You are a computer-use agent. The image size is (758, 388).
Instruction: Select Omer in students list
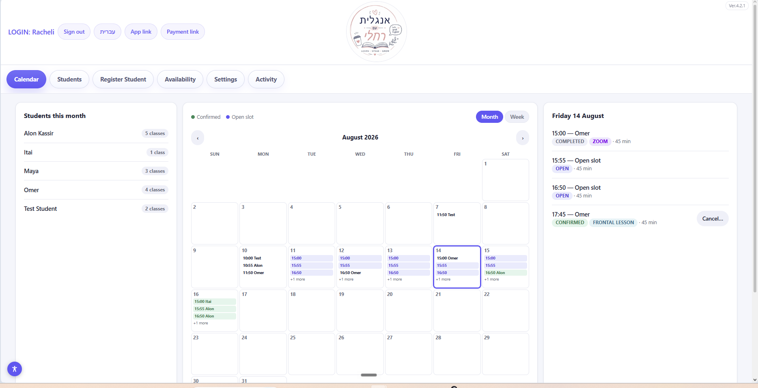pyautogui.click(x=96, y=190)
